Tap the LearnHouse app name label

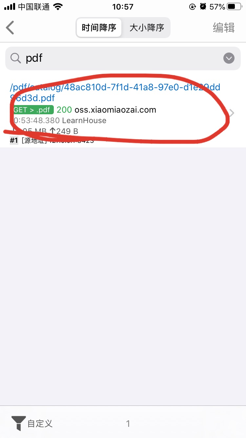[84, 120]
